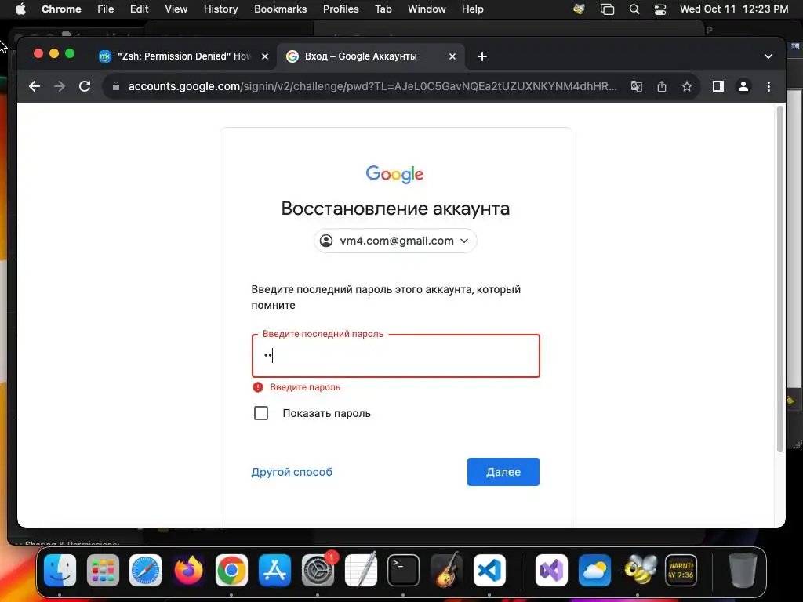
Task: Open the Google Translate page icon
Action: [x=637, y=86]
